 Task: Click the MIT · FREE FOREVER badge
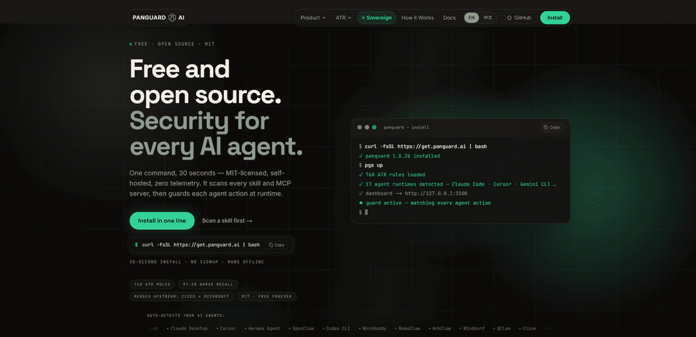point(267,296)
